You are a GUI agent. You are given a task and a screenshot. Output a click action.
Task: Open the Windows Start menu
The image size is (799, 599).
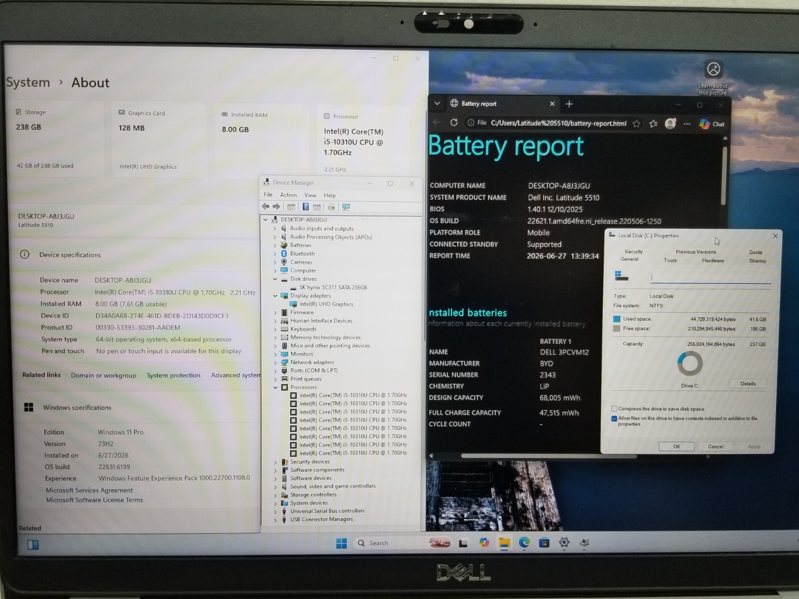click(x=342, y=543)
